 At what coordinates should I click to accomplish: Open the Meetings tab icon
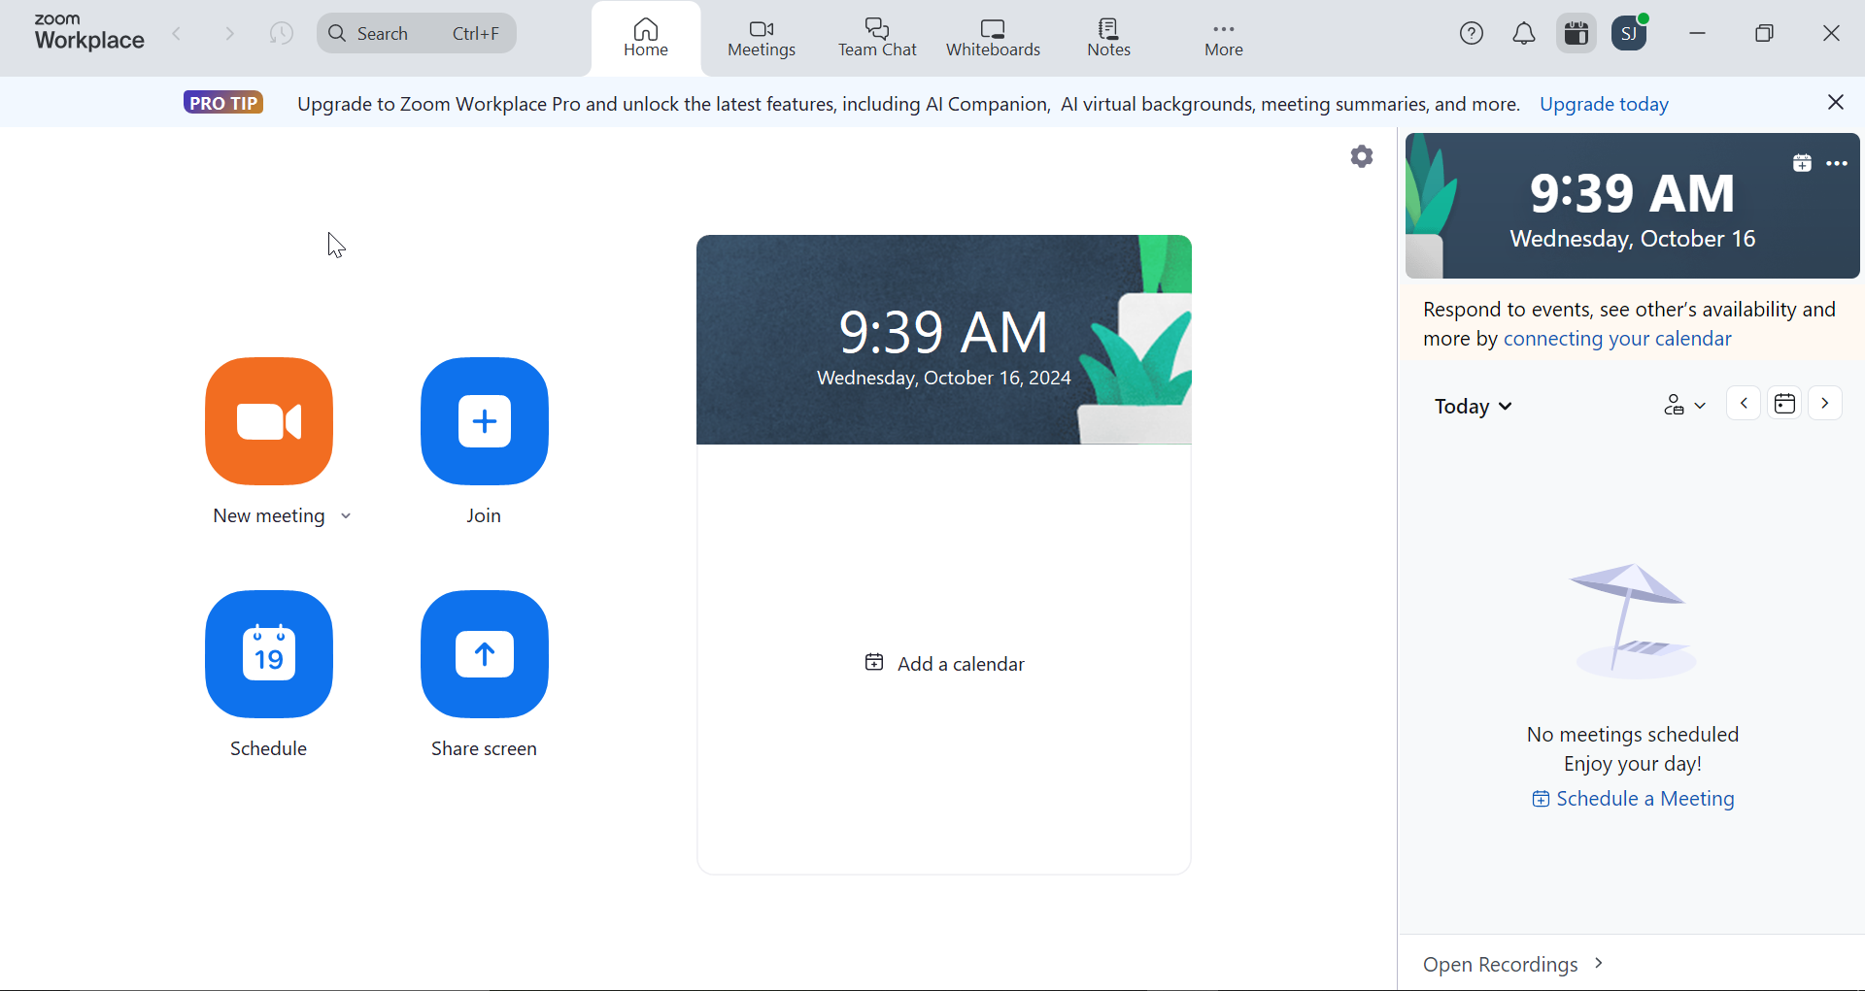pyautogui.click(x=761, y=29)
